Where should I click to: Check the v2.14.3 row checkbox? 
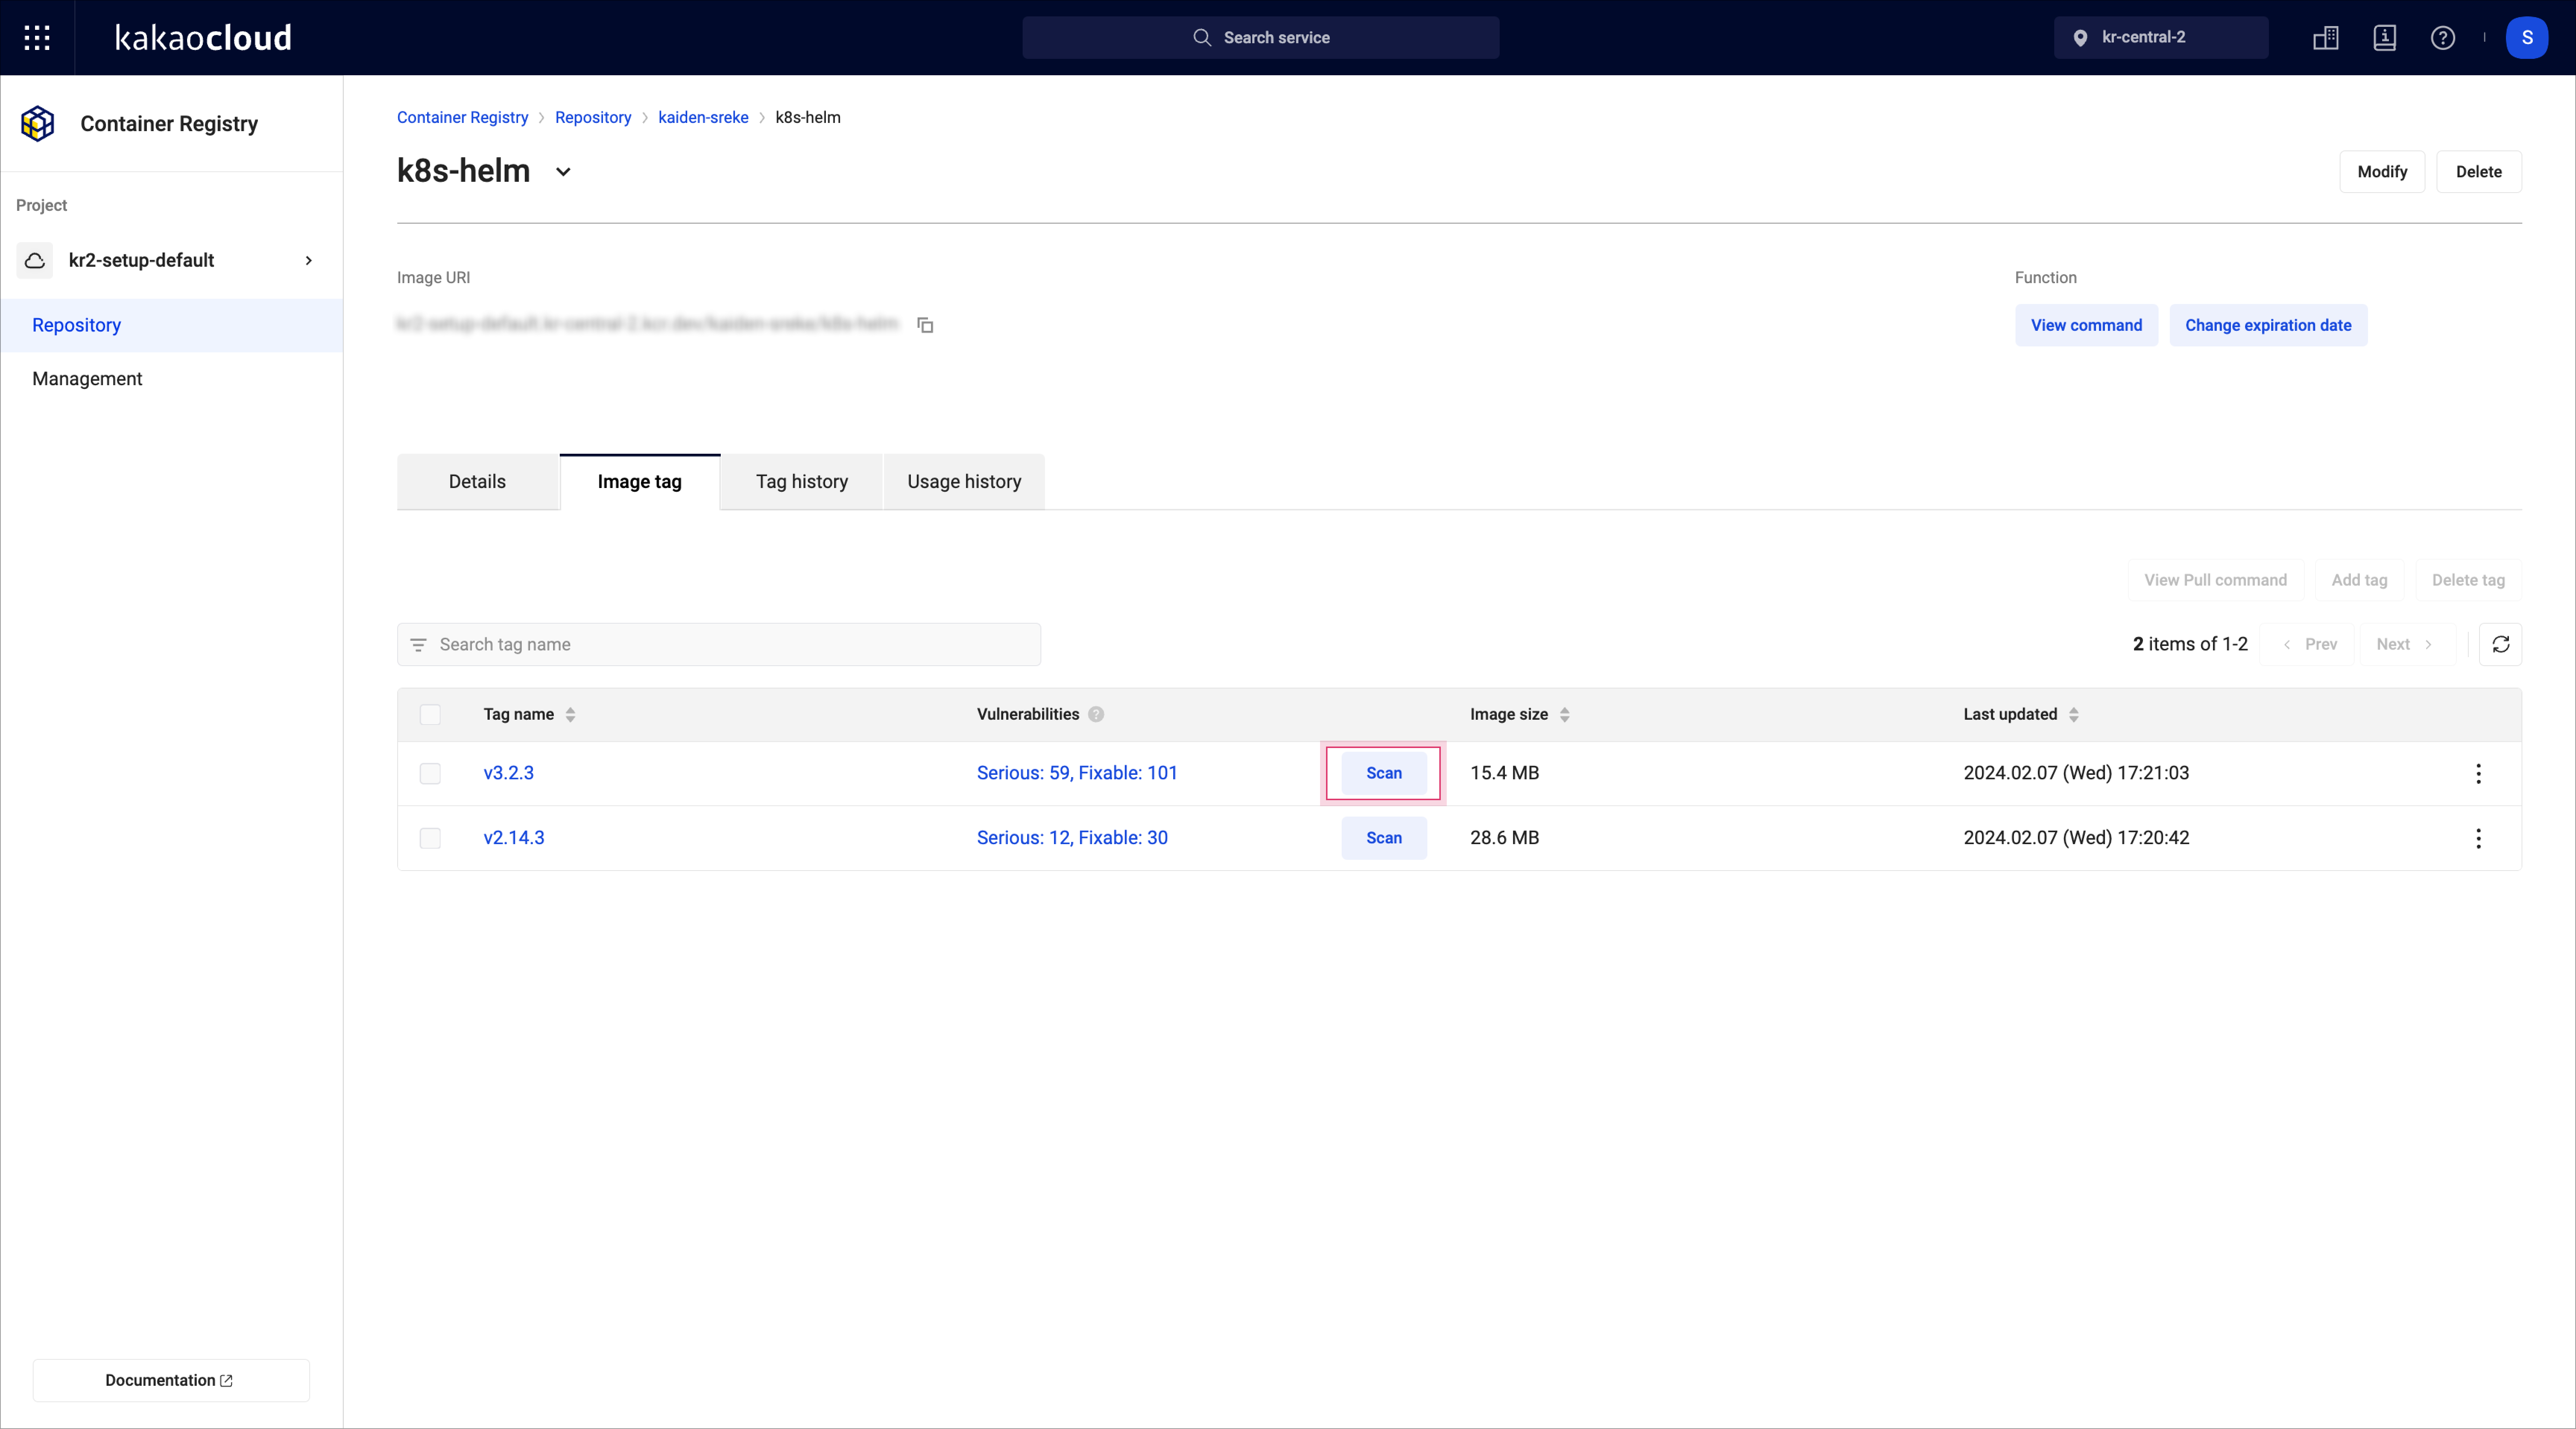pos(430,839)
